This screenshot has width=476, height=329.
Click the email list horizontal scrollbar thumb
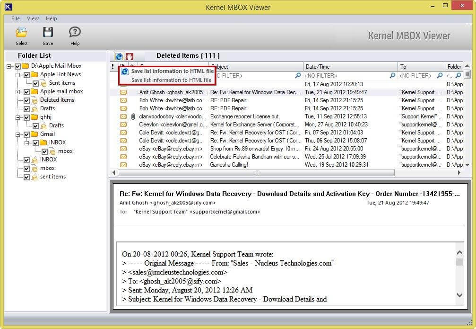[x=256, y=173]
